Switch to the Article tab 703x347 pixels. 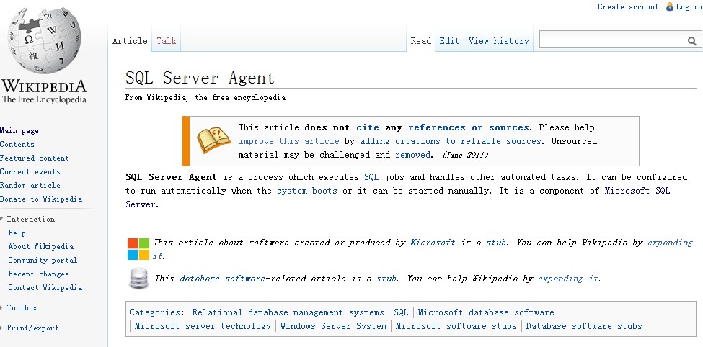pyautogui.click(x=130, y=41)
